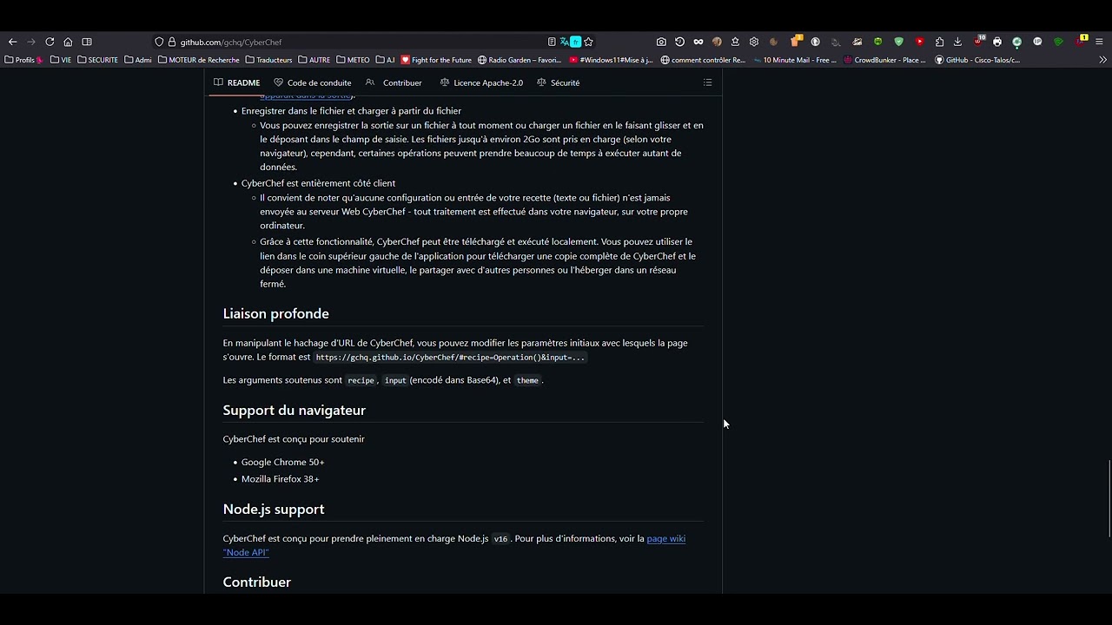Click the 'recipe' code argument
The width and height of the screenshot is (1112, 625).
tap(361, 380)
